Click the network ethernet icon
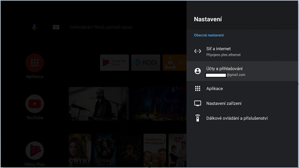The image size is (299, 168). (x=198, y=51)
